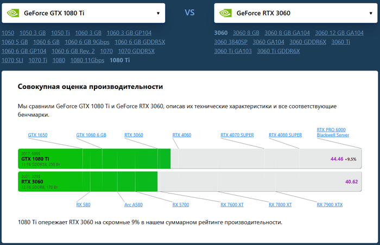Click the bold 3060 current variant
This screenshot has height=245, width=380.
pos(221,33)
